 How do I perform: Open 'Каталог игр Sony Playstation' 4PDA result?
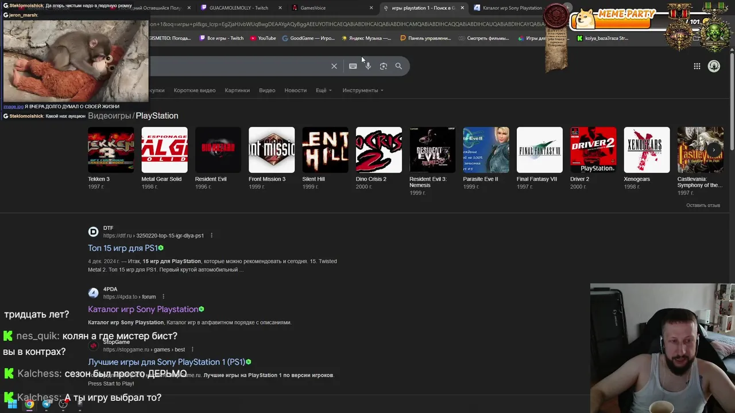pyautogui.click(x=142, y=309)
